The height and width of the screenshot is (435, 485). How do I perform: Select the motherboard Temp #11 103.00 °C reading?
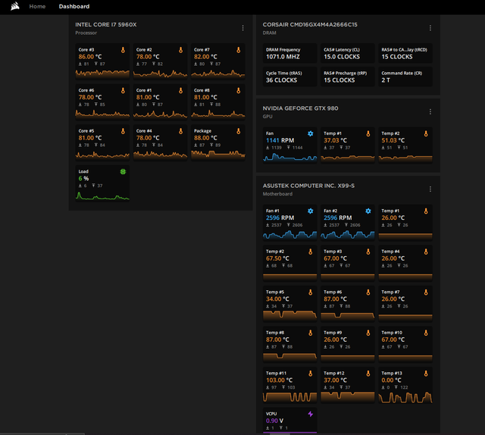pos(280,380)
